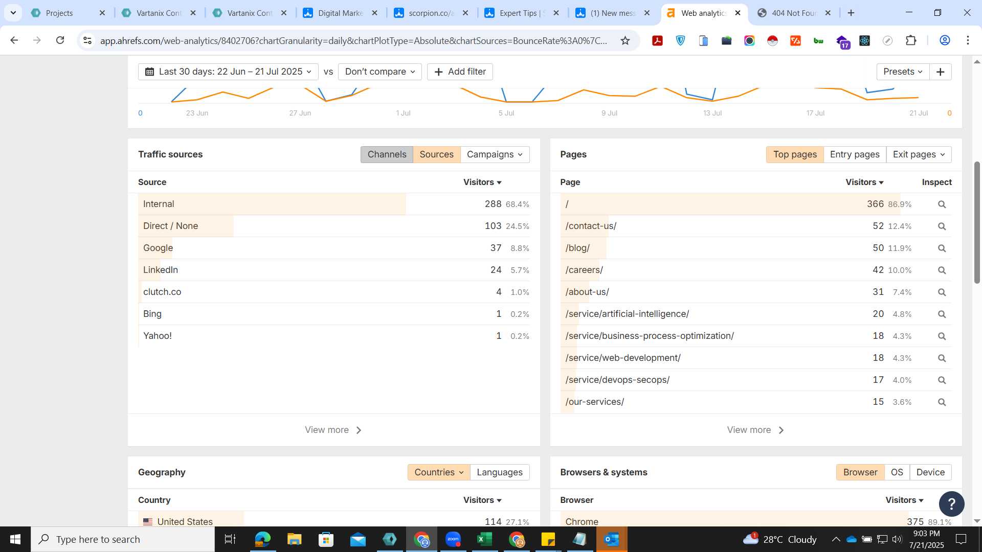View site information icon in address bar

click(x=87, y=40)
